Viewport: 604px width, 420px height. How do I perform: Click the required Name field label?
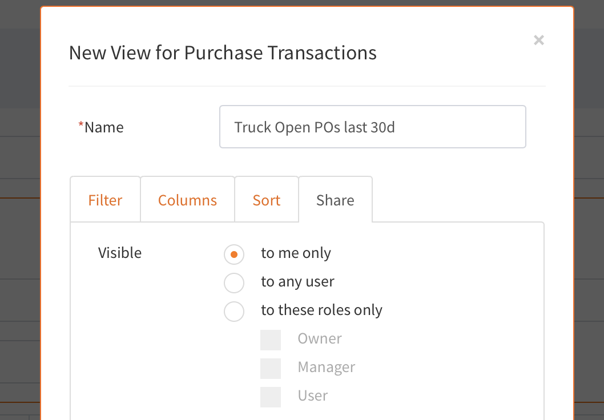pyautogui.click(x=103, y=127)
